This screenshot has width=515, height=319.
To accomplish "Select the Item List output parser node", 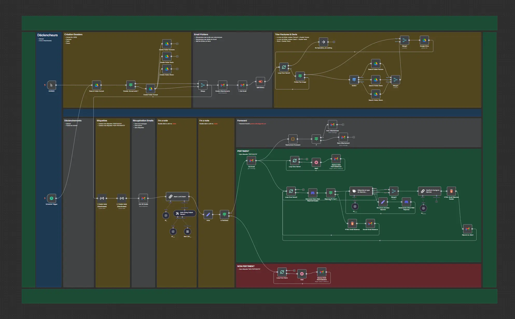I will pos(187,232).
